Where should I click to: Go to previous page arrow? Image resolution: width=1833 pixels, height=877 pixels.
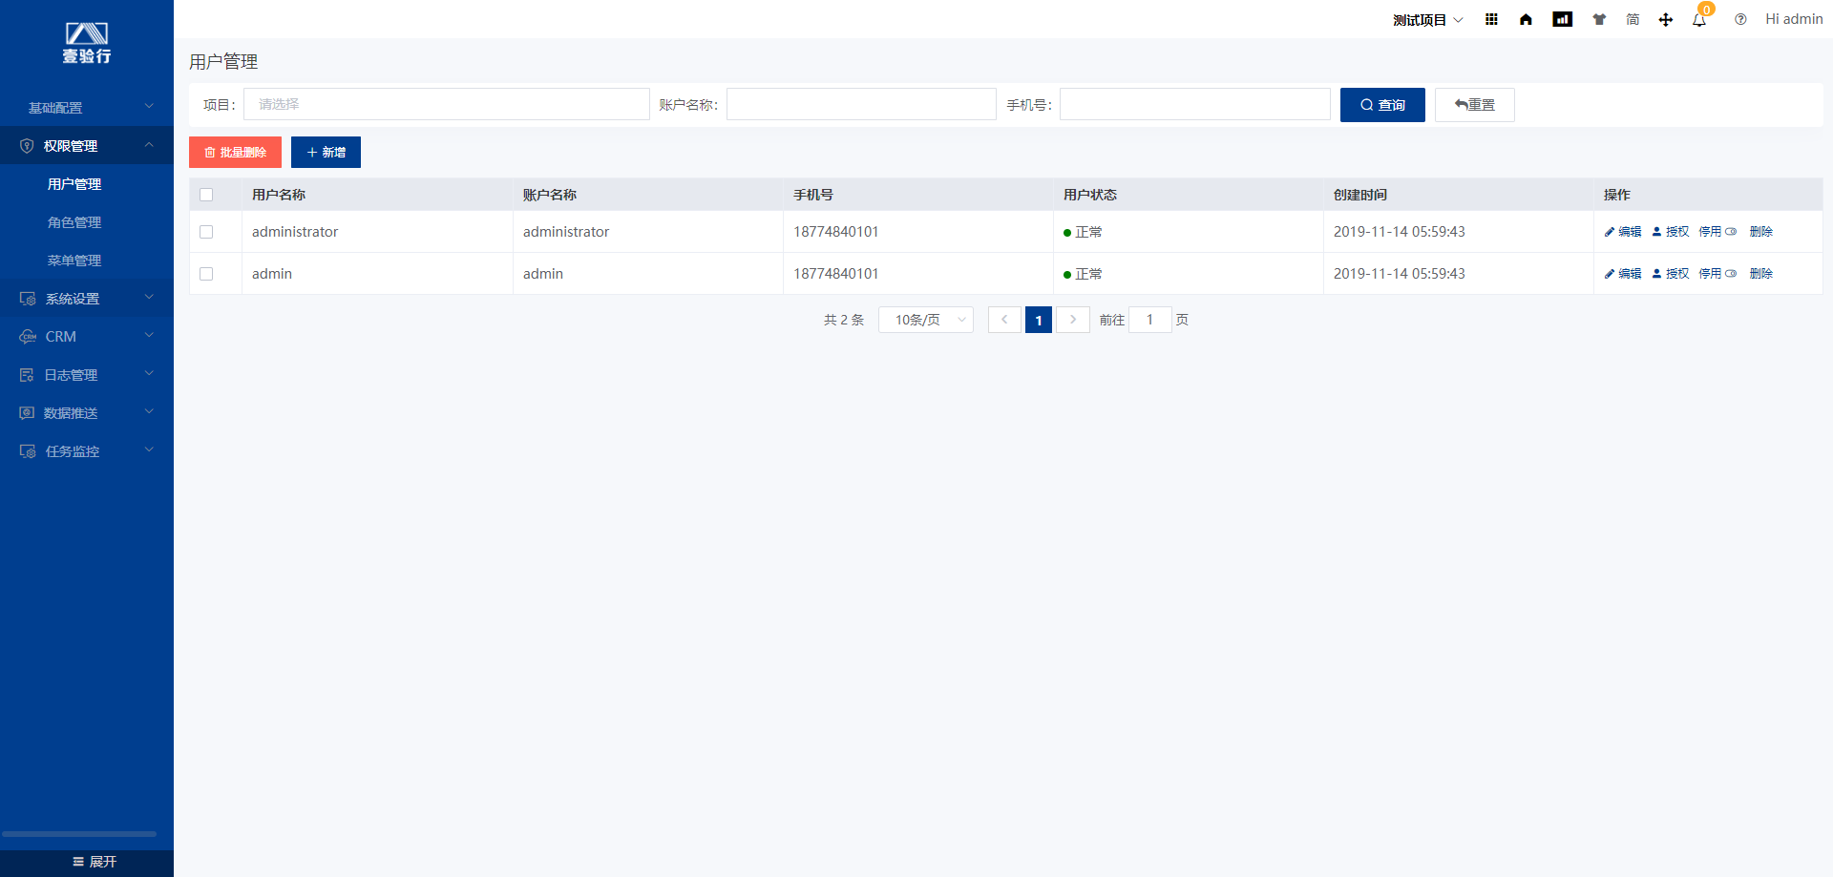1004,320
